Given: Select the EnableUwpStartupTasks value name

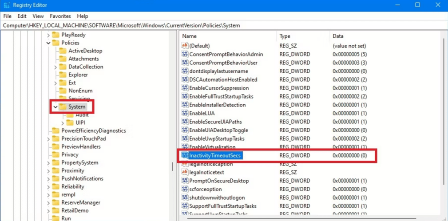Looking at the screenshot, I should [217, 139].
